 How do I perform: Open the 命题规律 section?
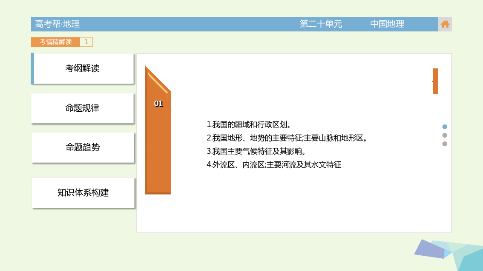click(83, 108)
